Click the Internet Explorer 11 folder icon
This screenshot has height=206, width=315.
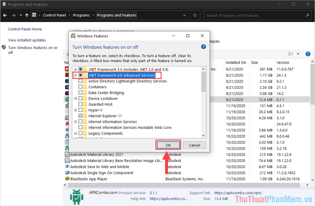click(x=85, y=116)
